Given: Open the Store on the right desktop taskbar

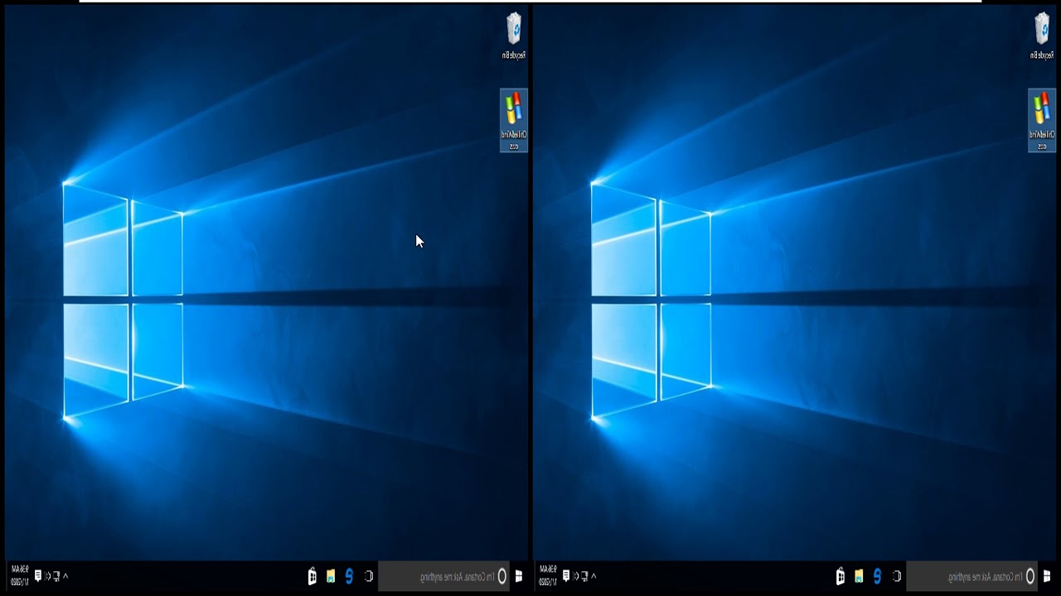Looking at the screenshot, I should (840, 576).
